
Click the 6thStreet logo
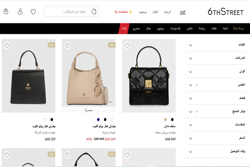(225, 12)
